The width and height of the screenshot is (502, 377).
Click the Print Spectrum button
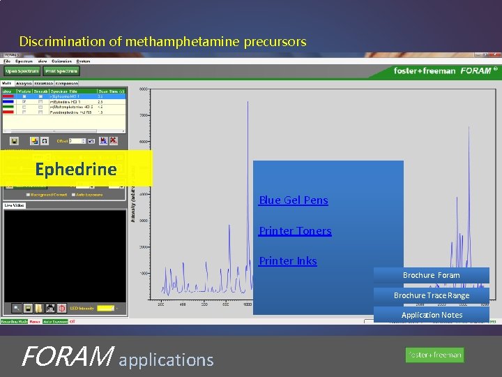click(61, 71)
